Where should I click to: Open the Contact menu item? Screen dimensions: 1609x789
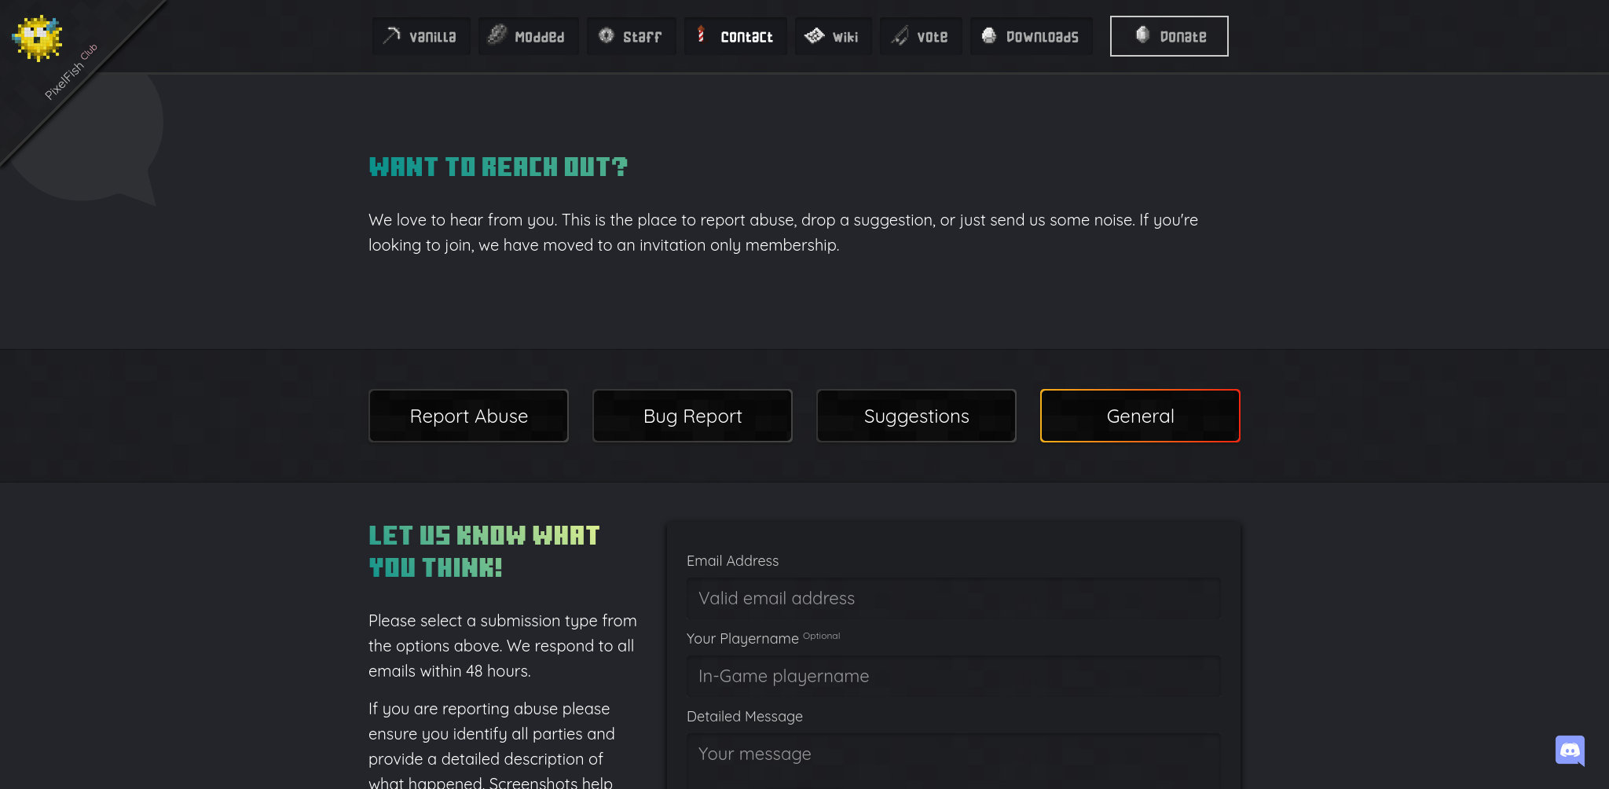(746, 37)
